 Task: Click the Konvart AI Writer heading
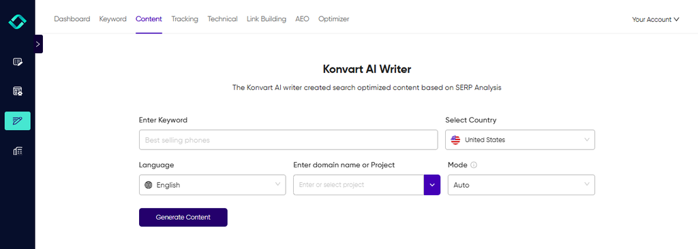[x=367, y=69]
